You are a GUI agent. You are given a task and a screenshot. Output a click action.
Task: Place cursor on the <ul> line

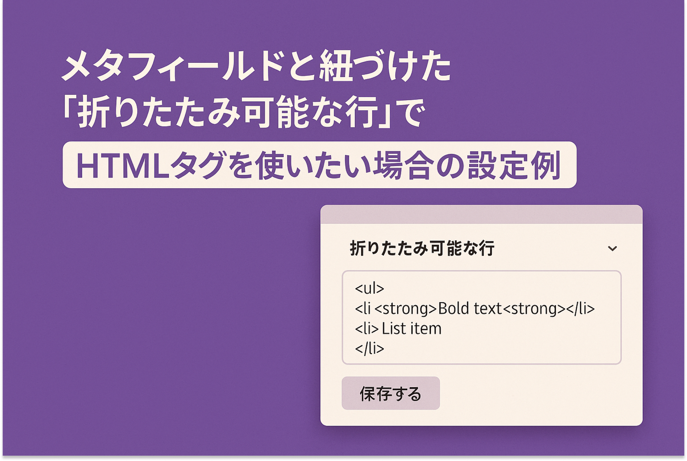click(369, 288)
